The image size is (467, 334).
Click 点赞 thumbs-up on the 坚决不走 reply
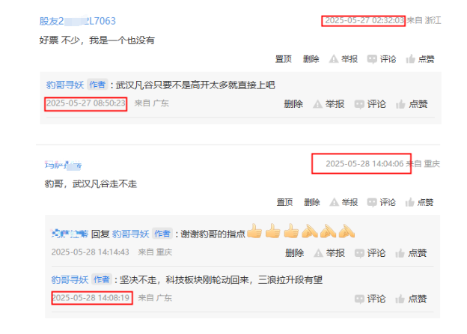(x=400, y=299)
